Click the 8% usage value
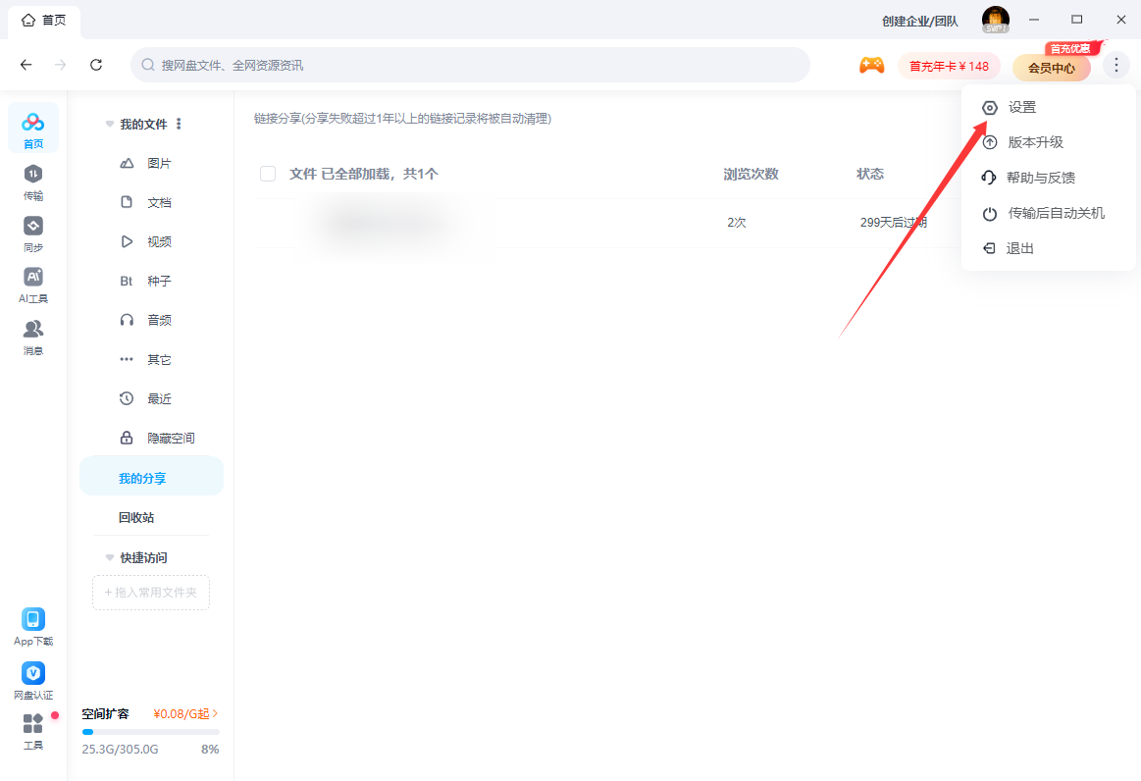 coord(210,749)
